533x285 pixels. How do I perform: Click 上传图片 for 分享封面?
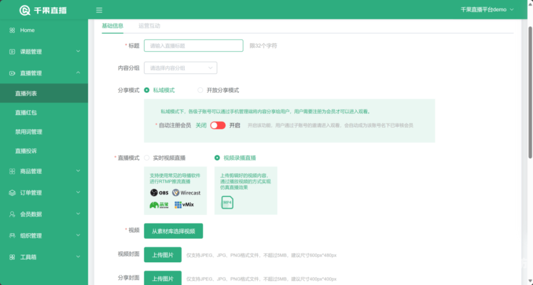click(x=163, y=278)
